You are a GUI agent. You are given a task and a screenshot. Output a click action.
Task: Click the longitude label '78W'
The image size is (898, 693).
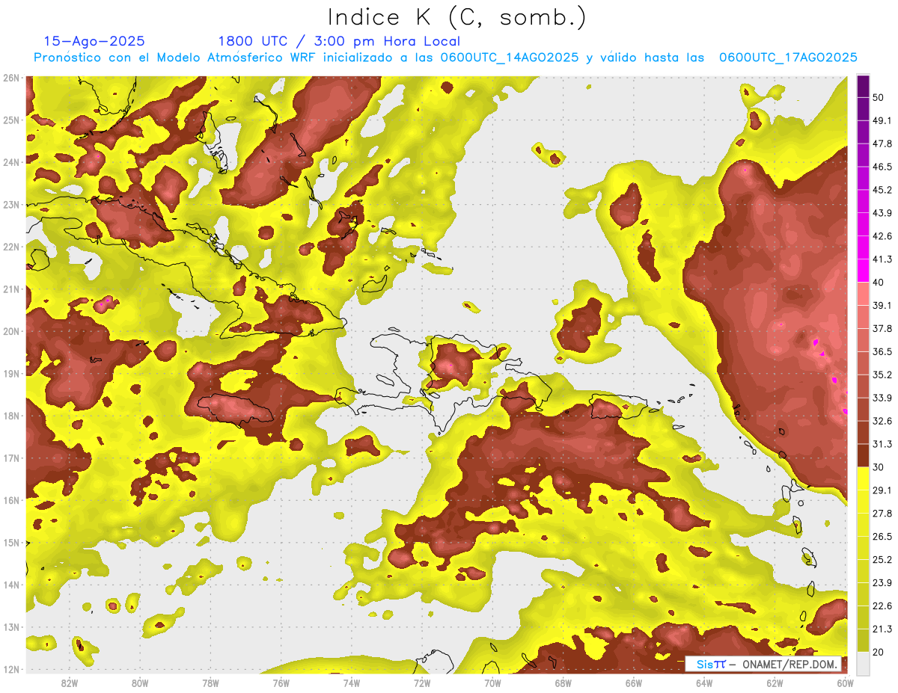[210, 683]
